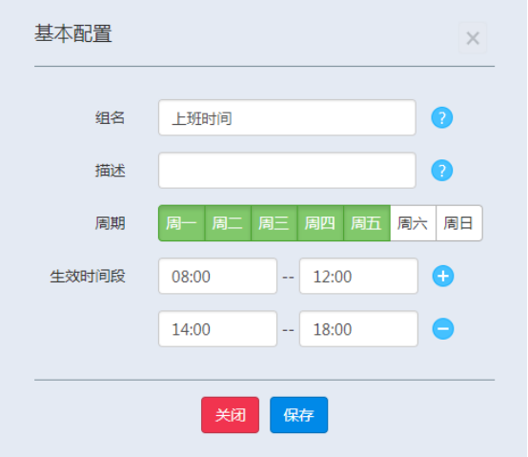528x457 pixels.
Task: Add a new time range with plus icon
Action: (443, 276)
